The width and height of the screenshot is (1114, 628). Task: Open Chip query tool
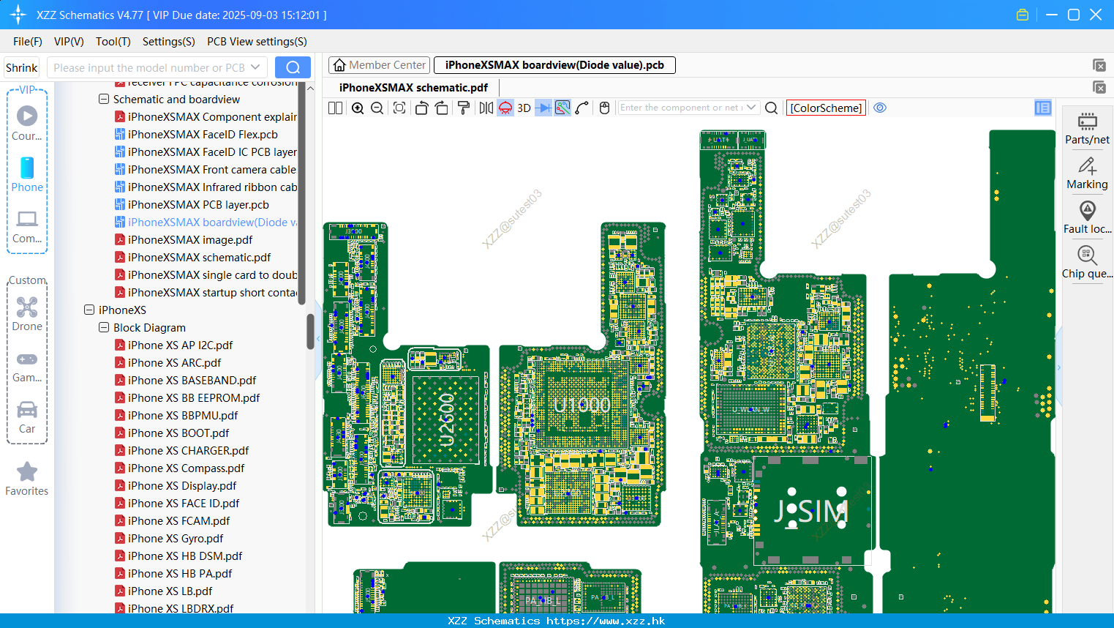(x=1087, y=262)
